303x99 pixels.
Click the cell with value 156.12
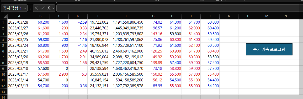pyautogui.click(x=153, y=80)
